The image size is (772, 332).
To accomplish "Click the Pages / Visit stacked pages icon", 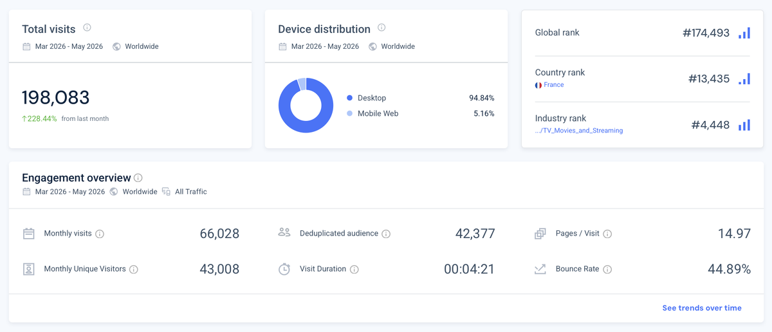I will [540, 234].
